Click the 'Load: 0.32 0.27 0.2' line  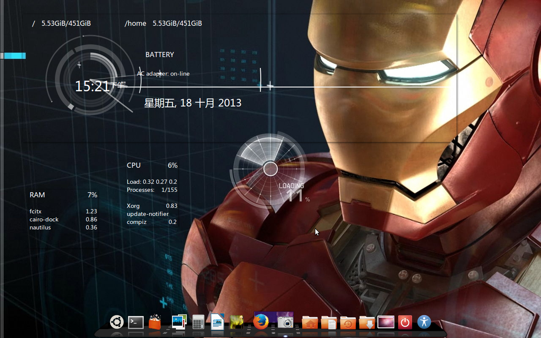point(152,182)
